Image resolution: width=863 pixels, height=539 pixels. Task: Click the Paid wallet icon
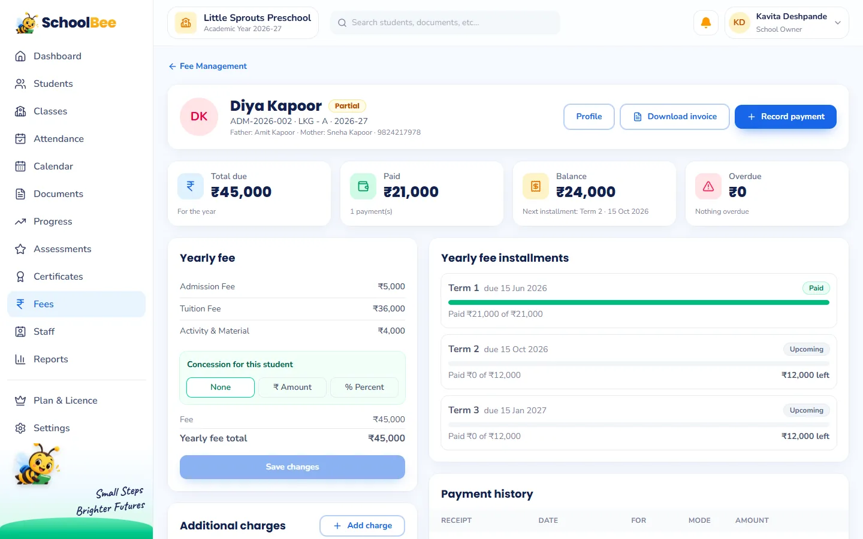363,186
